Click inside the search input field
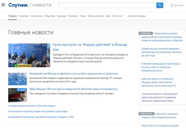The height and width of the screenshot is (128, 186). tap(107, 5)
